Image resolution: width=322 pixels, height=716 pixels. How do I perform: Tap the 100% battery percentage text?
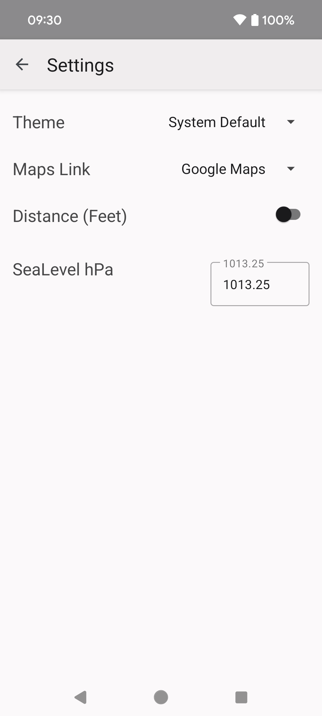(278, 20)
